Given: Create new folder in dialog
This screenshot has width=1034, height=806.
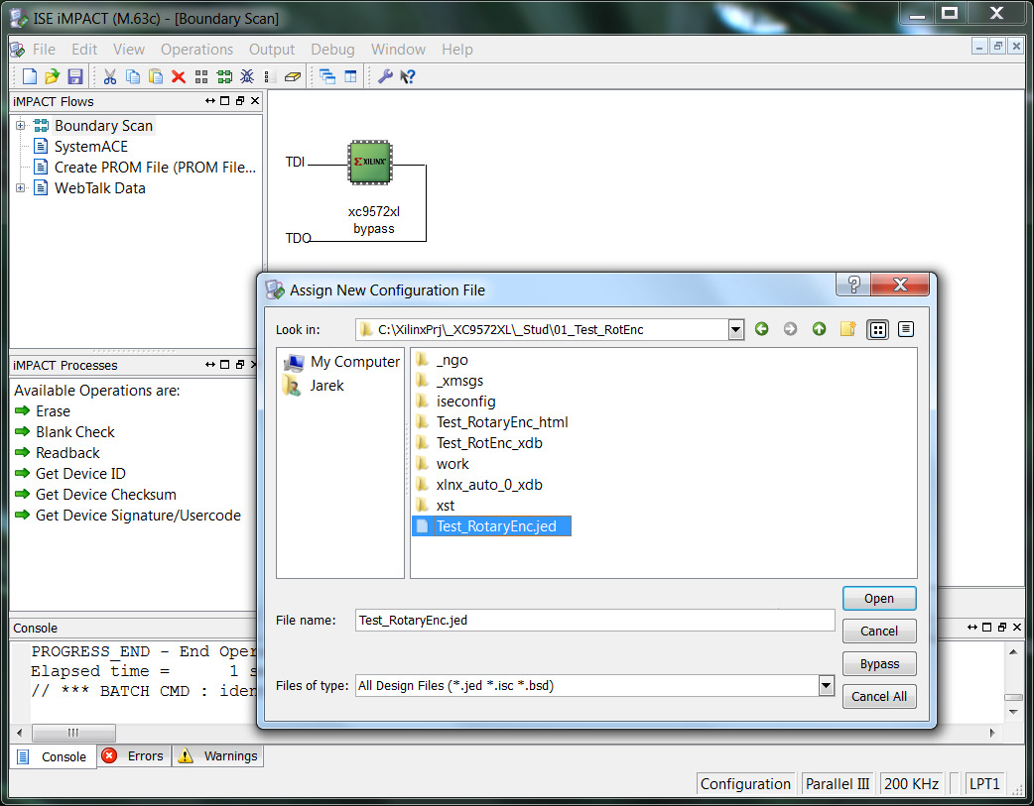Looking at the screenshot, I should (x=848, y=329).
